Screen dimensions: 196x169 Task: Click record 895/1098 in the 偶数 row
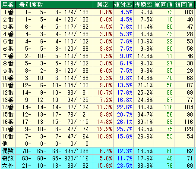(76, 151)
